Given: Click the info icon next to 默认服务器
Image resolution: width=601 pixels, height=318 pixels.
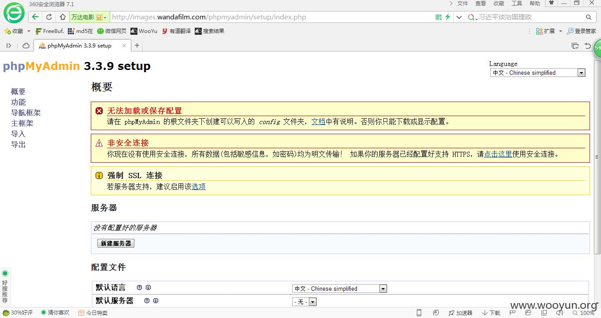Looking at the screenshot, I should click(x=156, y=301).
